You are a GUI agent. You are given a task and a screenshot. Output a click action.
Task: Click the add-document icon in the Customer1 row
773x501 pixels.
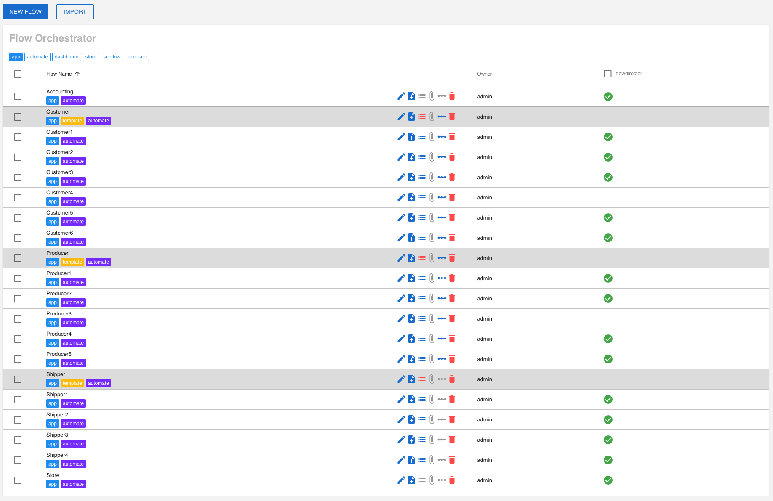(411, 137)
